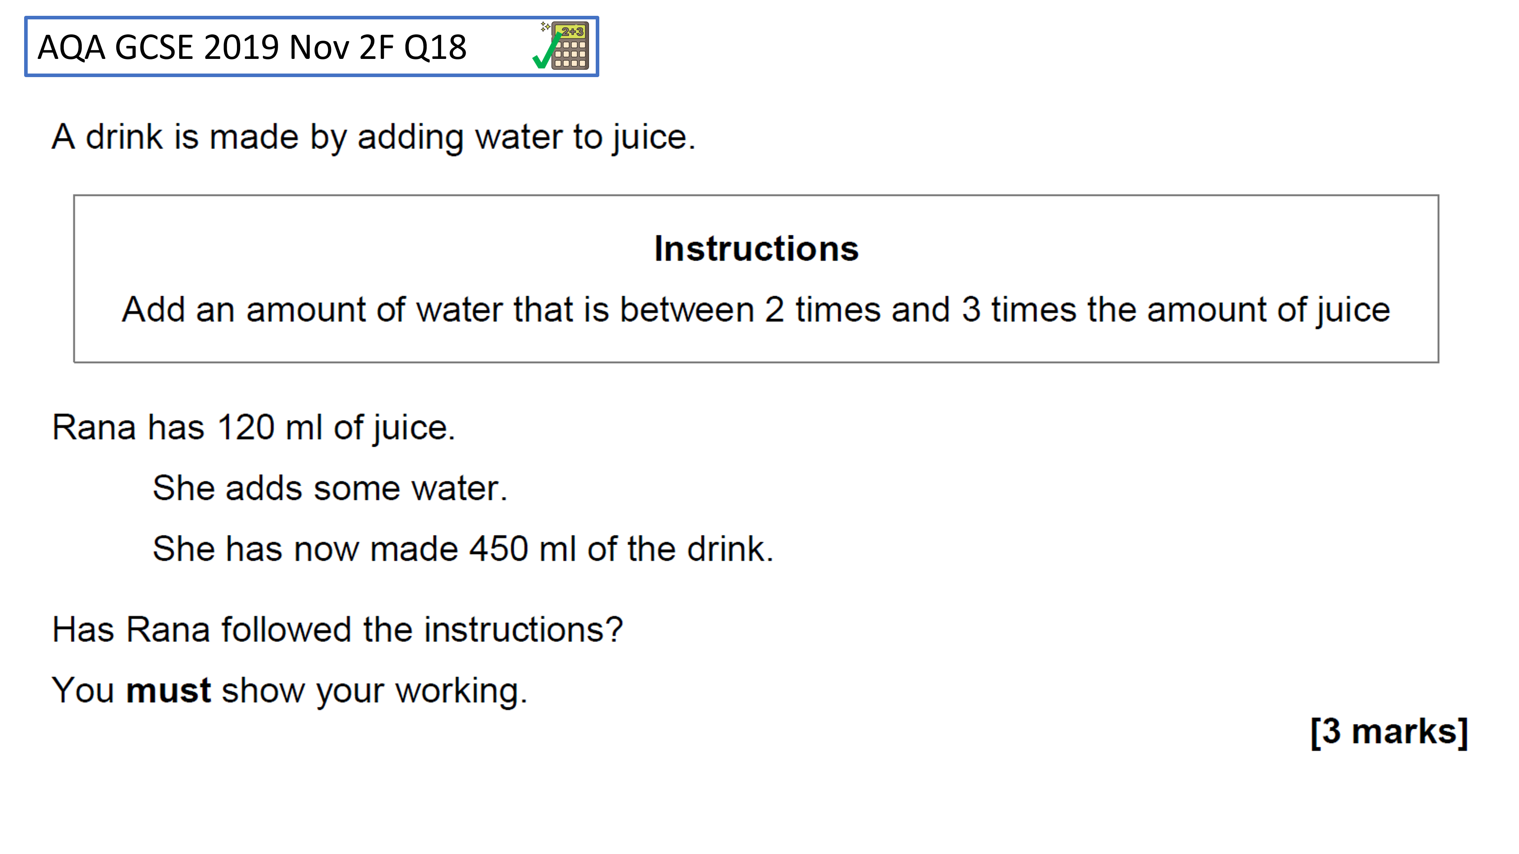Click the bold 'Instructions' heading

[x=756, y=248]
